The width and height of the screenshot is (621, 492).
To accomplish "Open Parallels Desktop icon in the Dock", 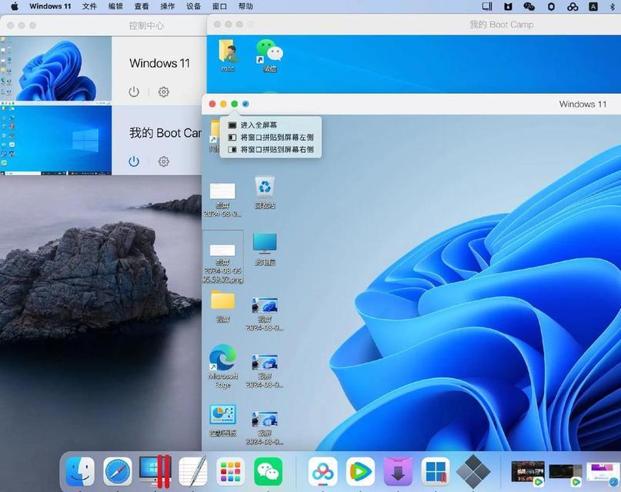I will pyautogui.click(x=155, y=470).
